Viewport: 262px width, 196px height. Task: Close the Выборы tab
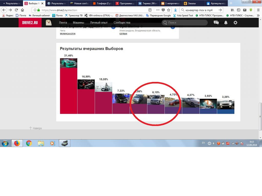[42, 3]
